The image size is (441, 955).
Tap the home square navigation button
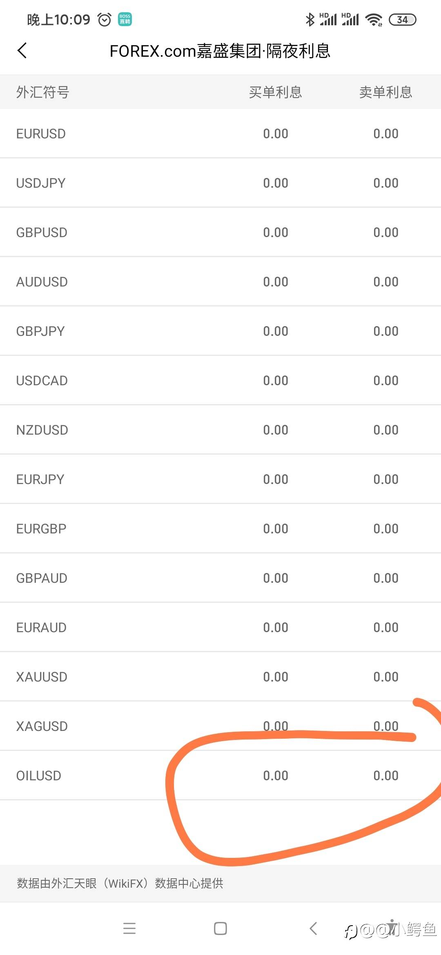point(220,928)
